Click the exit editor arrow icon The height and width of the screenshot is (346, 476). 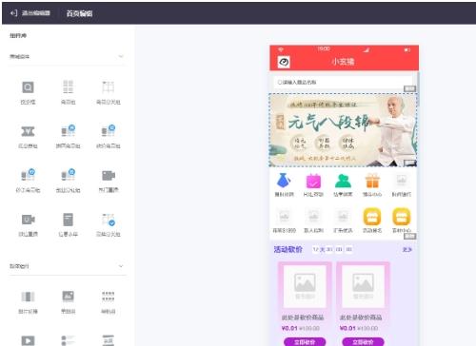click(13, 13)
